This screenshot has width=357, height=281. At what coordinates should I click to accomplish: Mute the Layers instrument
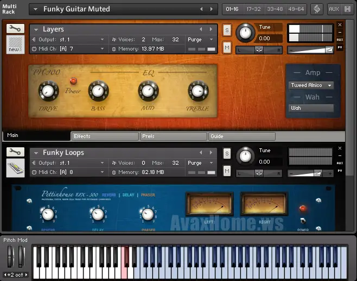[x=227, y=47]
